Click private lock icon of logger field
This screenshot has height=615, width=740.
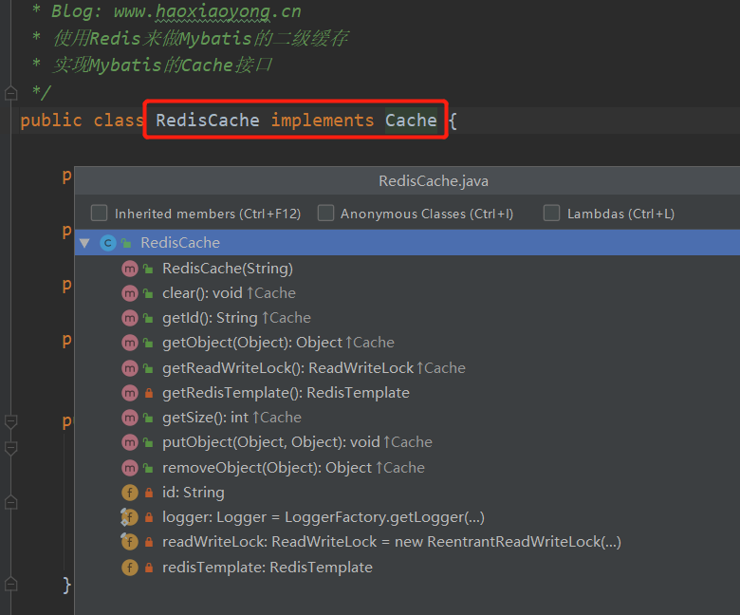pyautogui.click(x=149, y=517)
